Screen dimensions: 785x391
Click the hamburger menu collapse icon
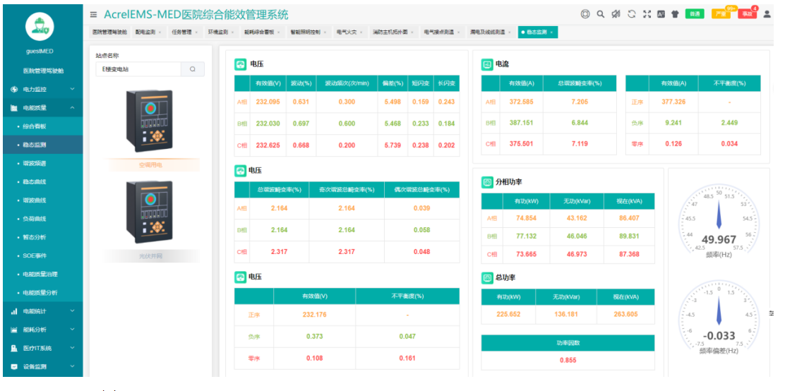(94, 14)
